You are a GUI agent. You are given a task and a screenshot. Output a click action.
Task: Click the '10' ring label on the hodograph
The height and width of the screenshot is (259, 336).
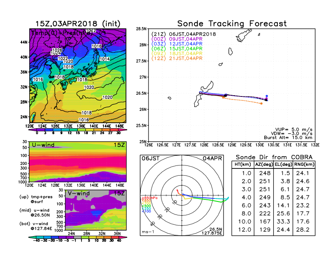click(x=175, y=202)
